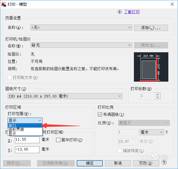
Task: Increase the print copies with up arrow
Action: (x=158, y=94)
